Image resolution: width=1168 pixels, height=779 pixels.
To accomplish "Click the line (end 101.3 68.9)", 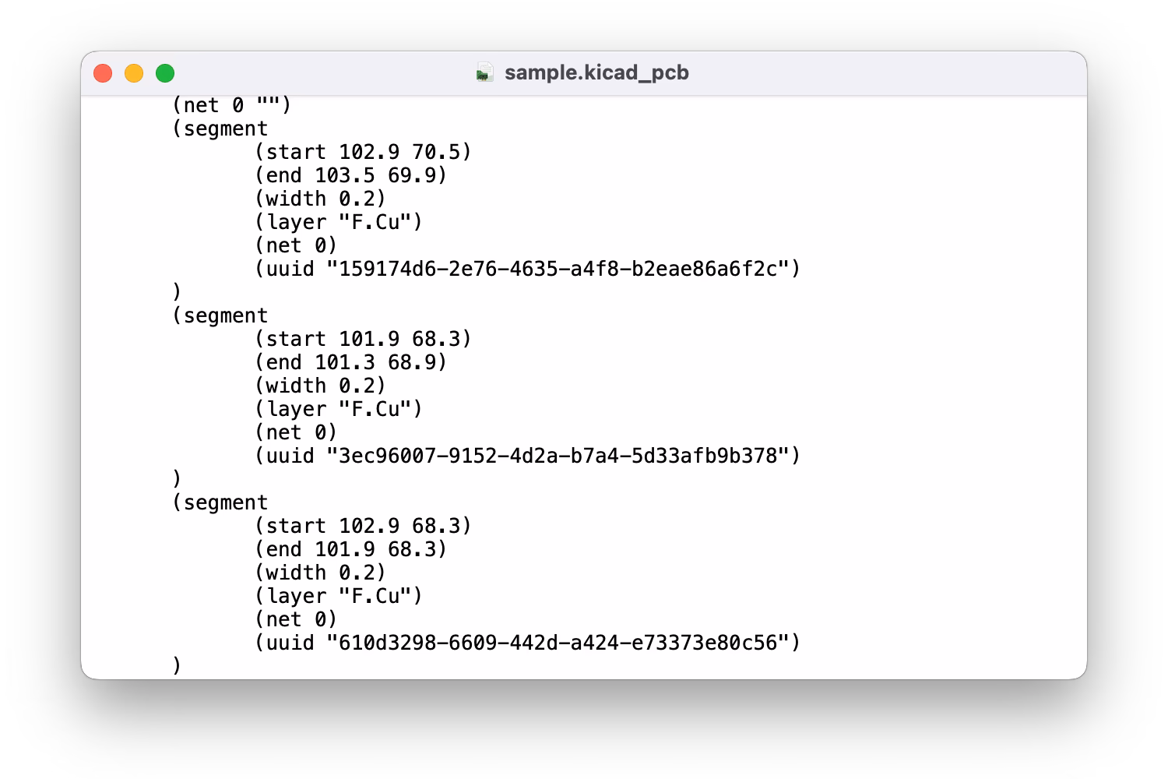I will tap(351, 362).
